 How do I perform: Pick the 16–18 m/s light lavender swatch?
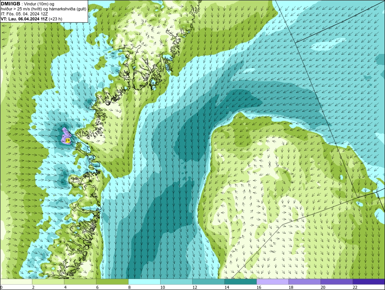pos(273,282)
